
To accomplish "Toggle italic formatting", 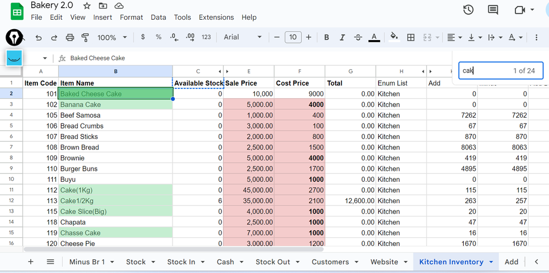I will coord(342,37).
